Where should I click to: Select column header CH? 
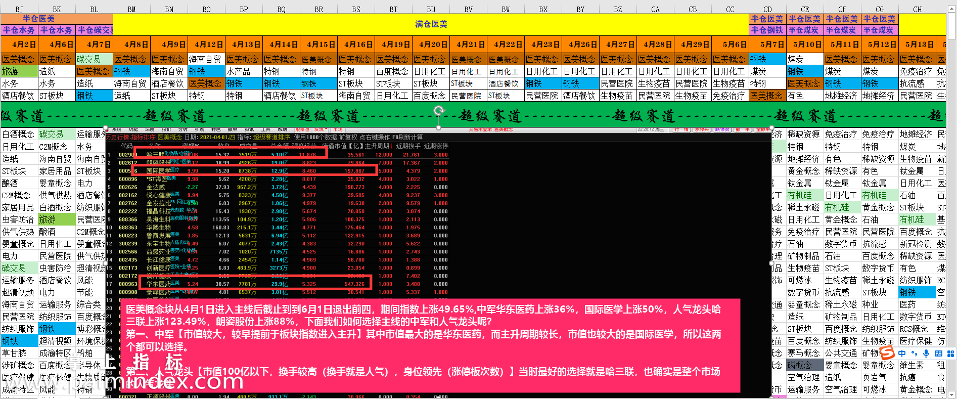point(917,9)
